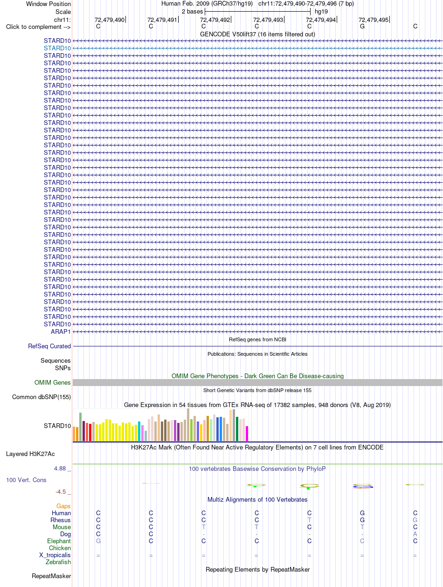
Task: Open Publications: Sequences in Scientific Articles title
Action: pyautogui.click(x=257, y=354)
